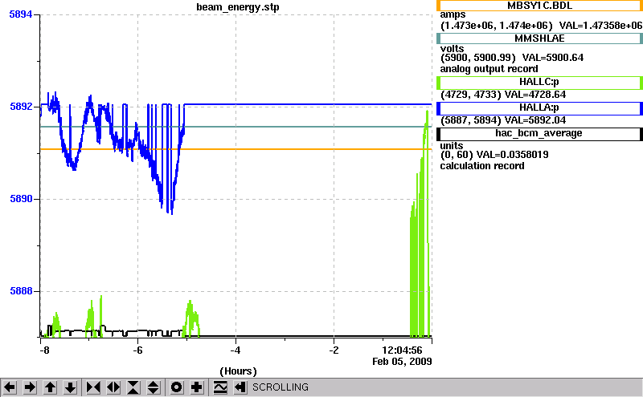Click the -8 hours x-axis label
The width and height of the screenshot is (643, 397).
coord(44,350)
